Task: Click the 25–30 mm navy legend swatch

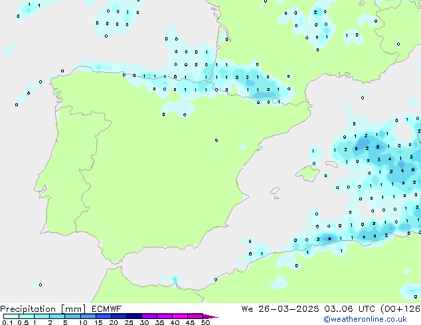Action: pos(133,316)
